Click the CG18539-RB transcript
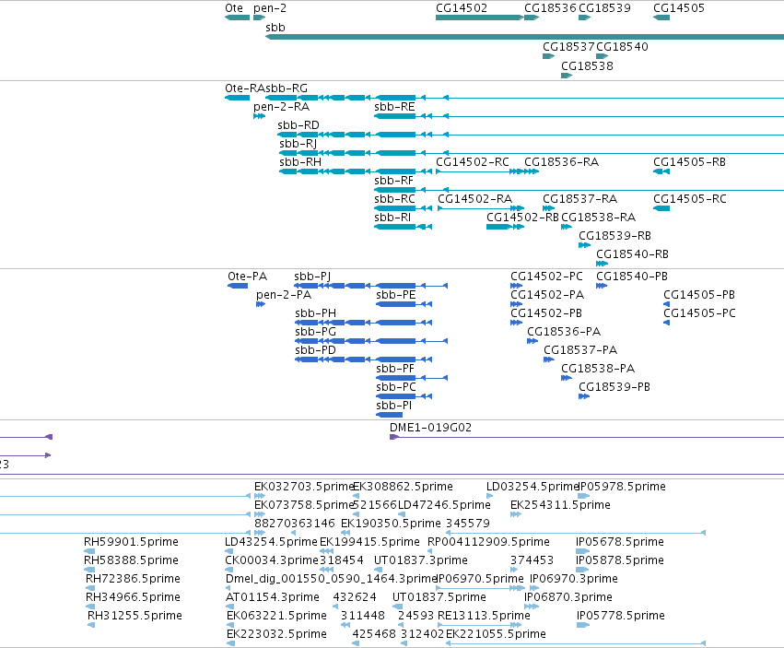 [x=584, y=246]
